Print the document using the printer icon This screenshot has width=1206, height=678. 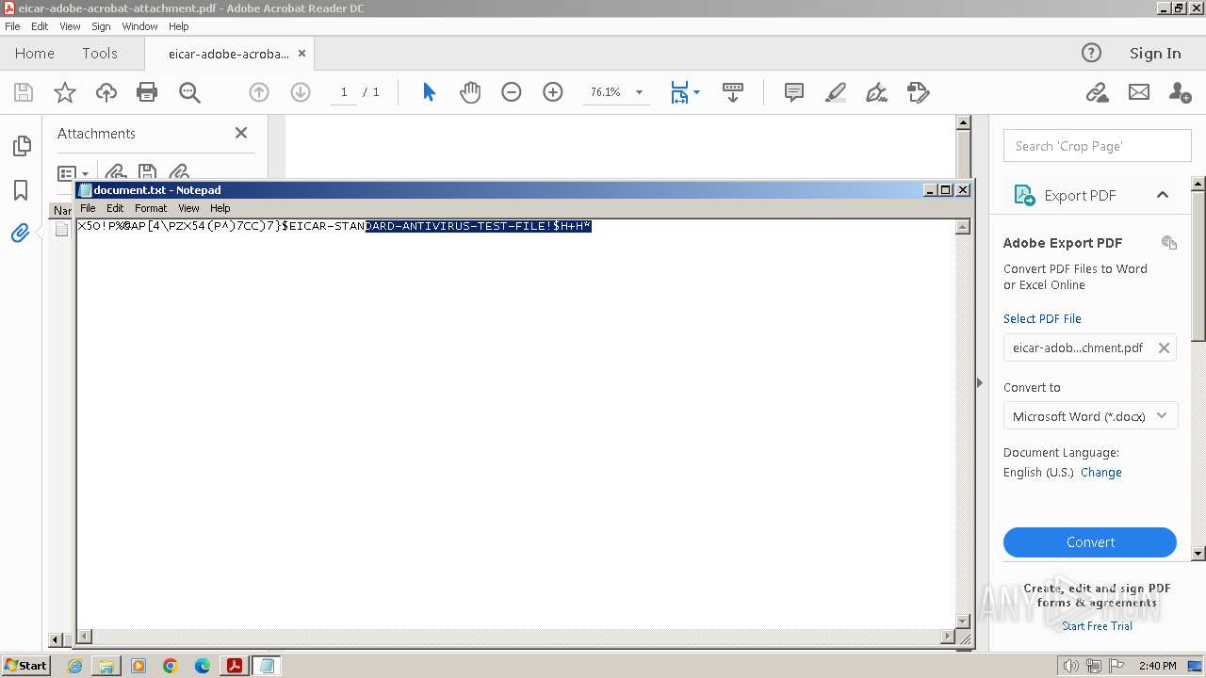click(x=147, y=92)
